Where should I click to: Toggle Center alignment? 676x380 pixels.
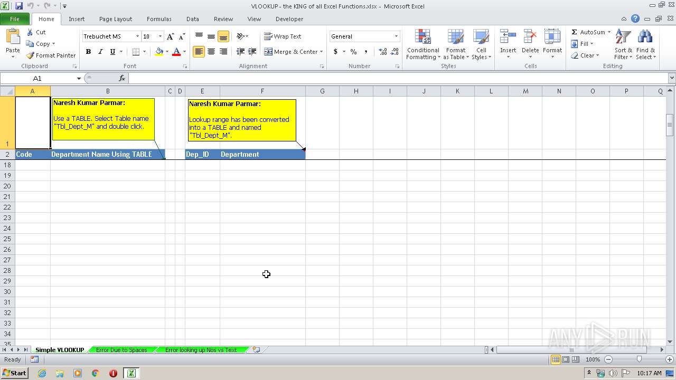[211, 52]
